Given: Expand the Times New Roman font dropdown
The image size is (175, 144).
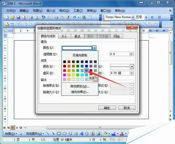Looking at the screenshot, I should point(133,17).
